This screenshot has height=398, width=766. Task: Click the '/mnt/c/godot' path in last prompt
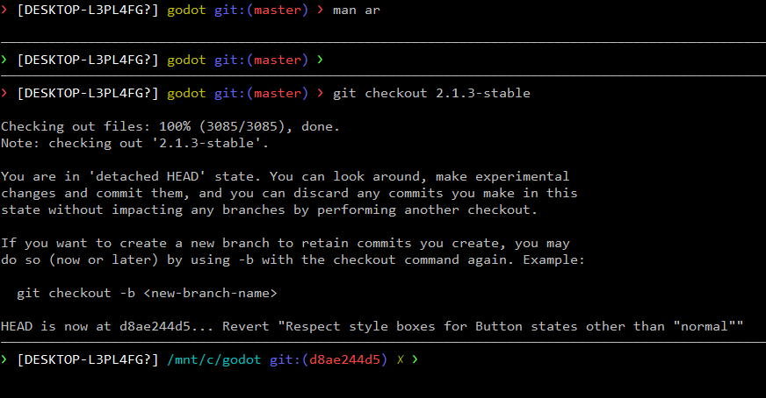214,360
